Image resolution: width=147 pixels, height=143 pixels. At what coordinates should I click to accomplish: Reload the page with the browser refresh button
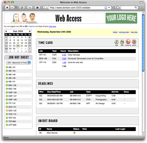[x=22, y=8]
